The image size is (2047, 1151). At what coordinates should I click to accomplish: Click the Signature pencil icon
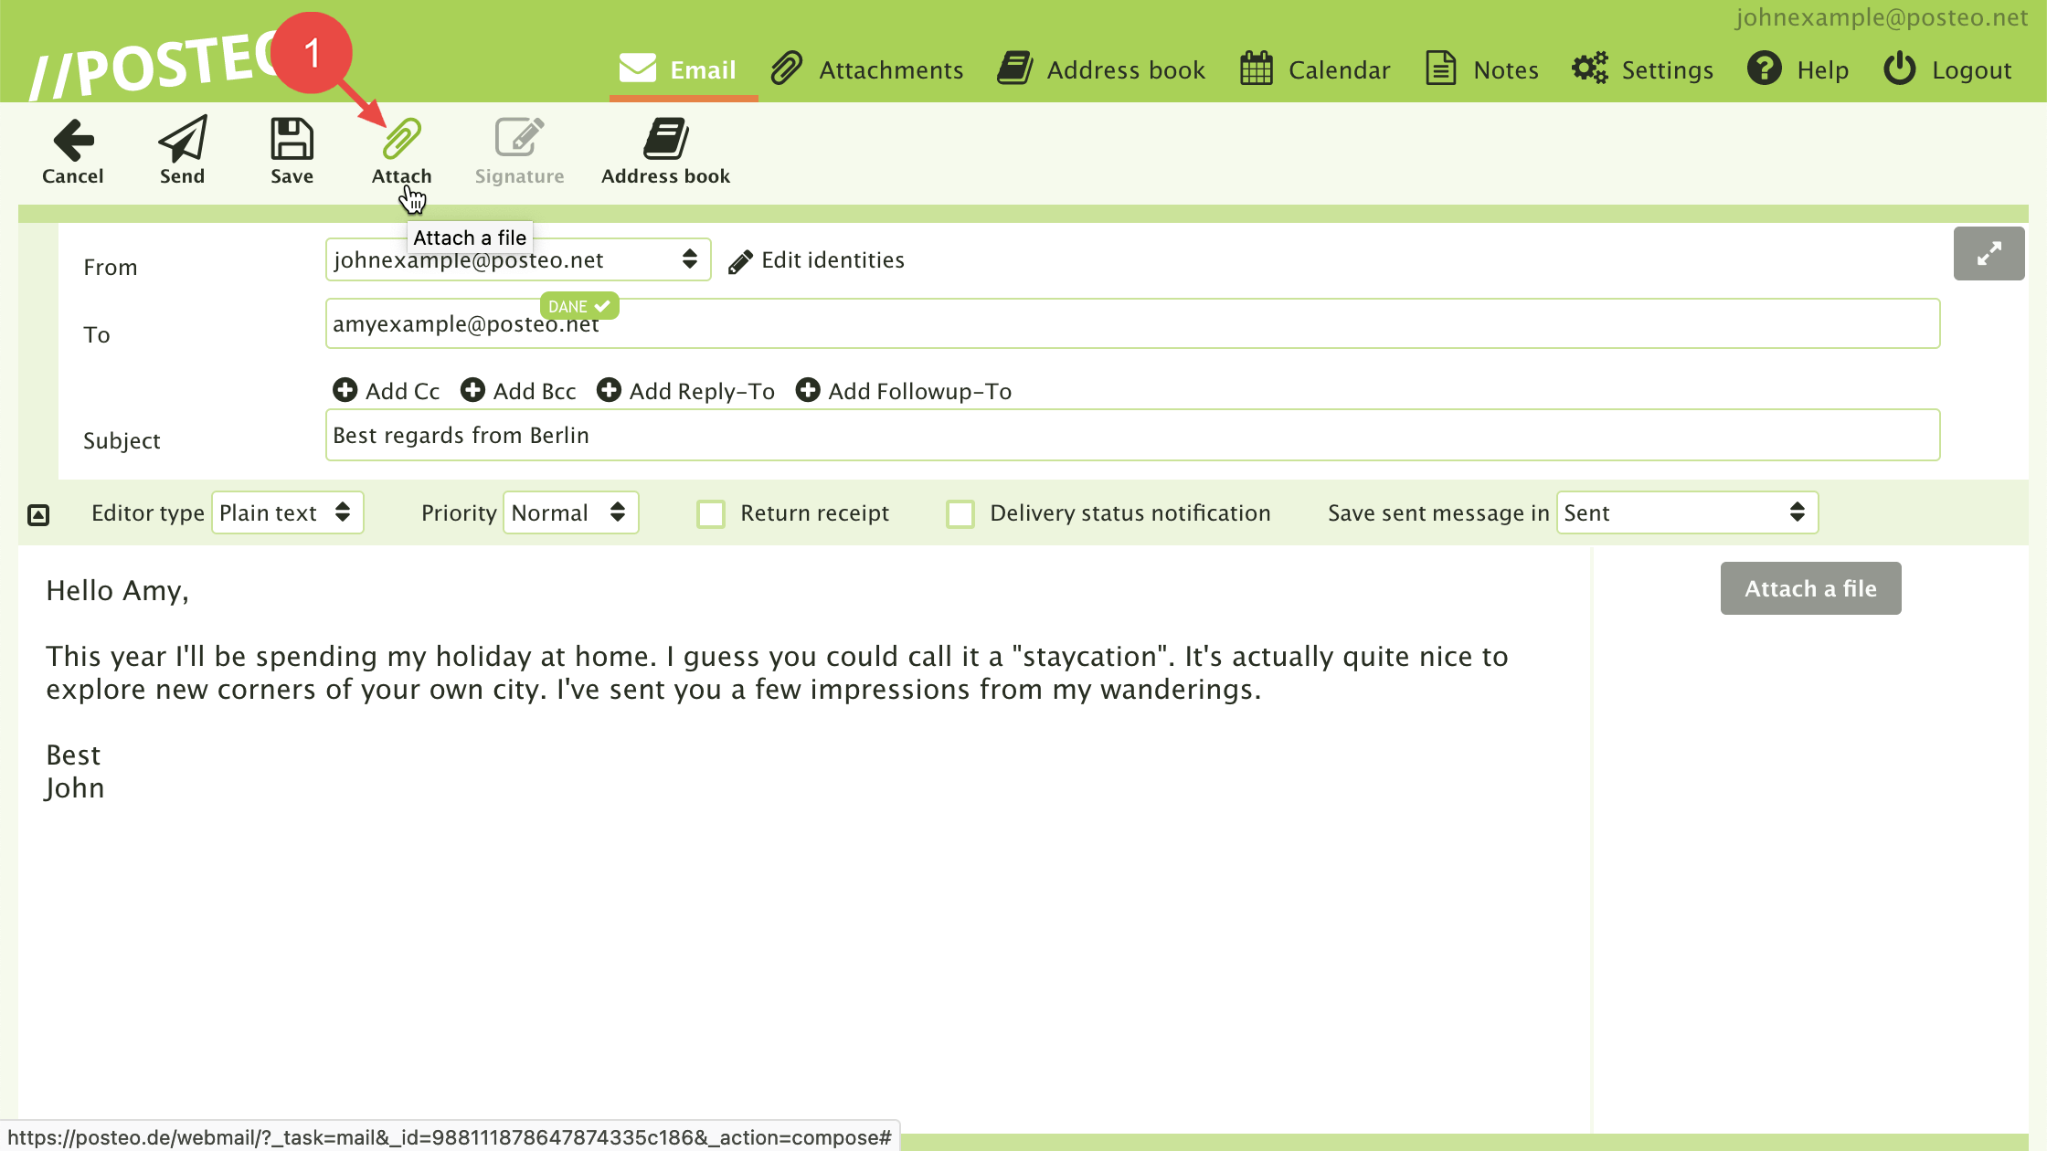tap(519, 139)
